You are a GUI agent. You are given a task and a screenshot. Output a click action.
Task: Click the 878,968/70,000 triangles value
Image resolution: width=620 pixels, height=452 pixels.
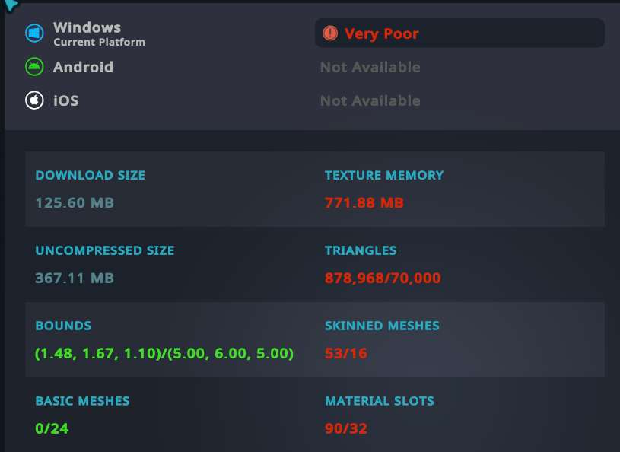[383, 278]
